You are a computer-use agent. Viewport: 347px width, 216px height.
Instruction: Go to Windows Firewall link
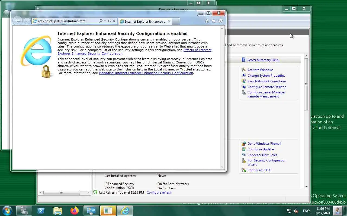click(264, 144)
